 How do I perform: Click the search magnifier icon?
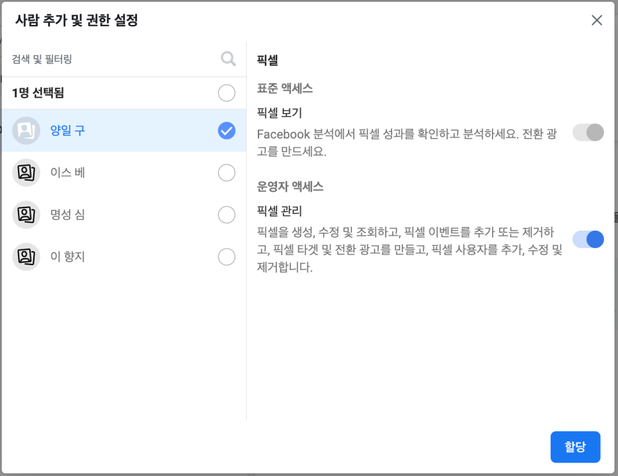(228, 59)
